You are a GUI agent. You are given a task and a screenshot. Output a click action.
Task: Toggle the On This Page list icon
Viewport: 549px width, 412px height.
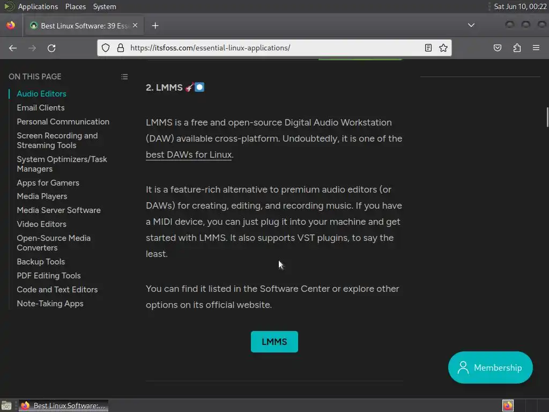124,77
